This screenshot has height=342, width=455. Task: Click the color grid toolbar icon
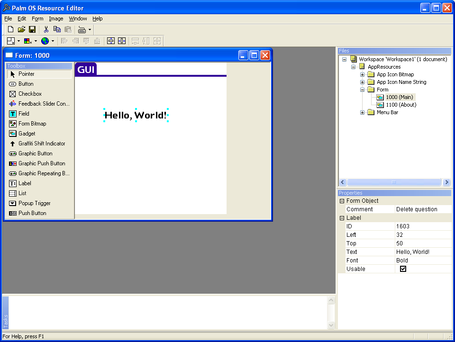pyautogui.click(x=27, y=41)
